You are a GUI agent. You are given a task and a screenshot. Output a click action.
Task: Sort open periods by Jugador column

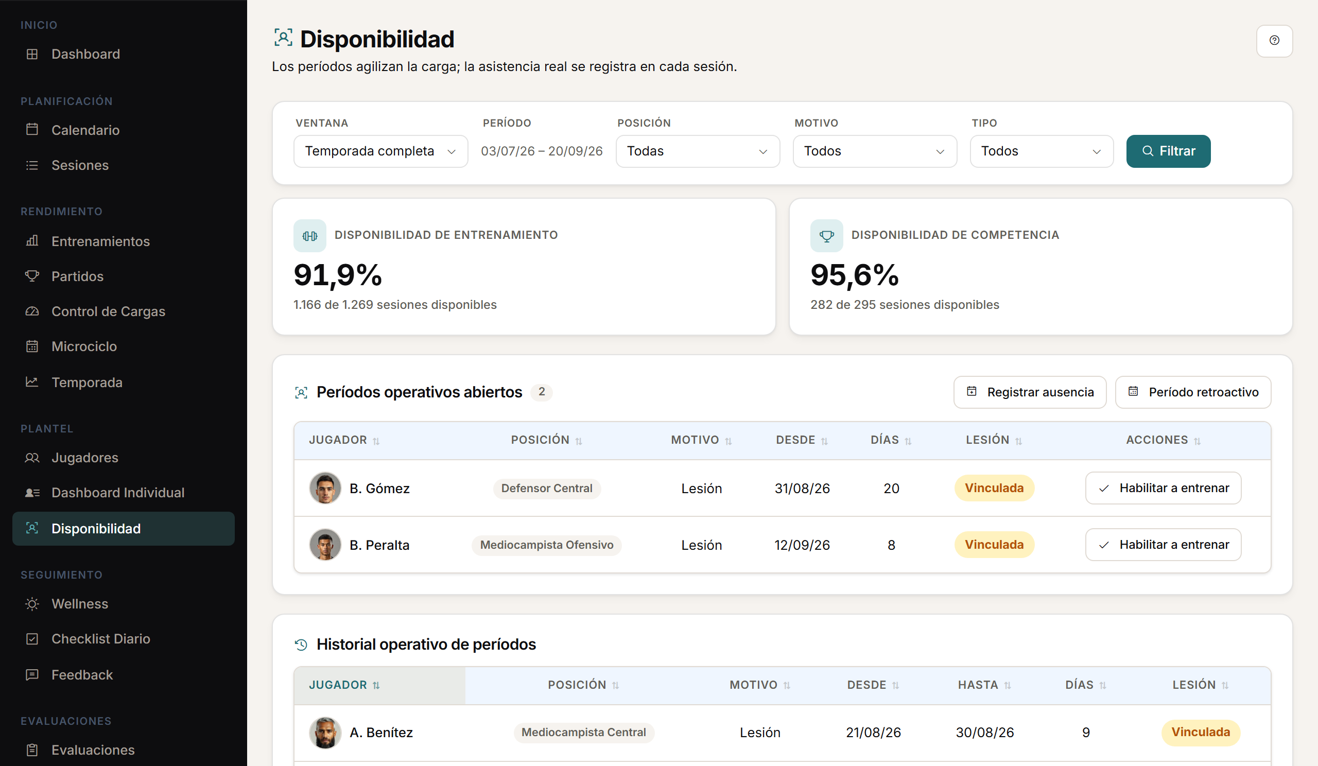tap(344, 440)
